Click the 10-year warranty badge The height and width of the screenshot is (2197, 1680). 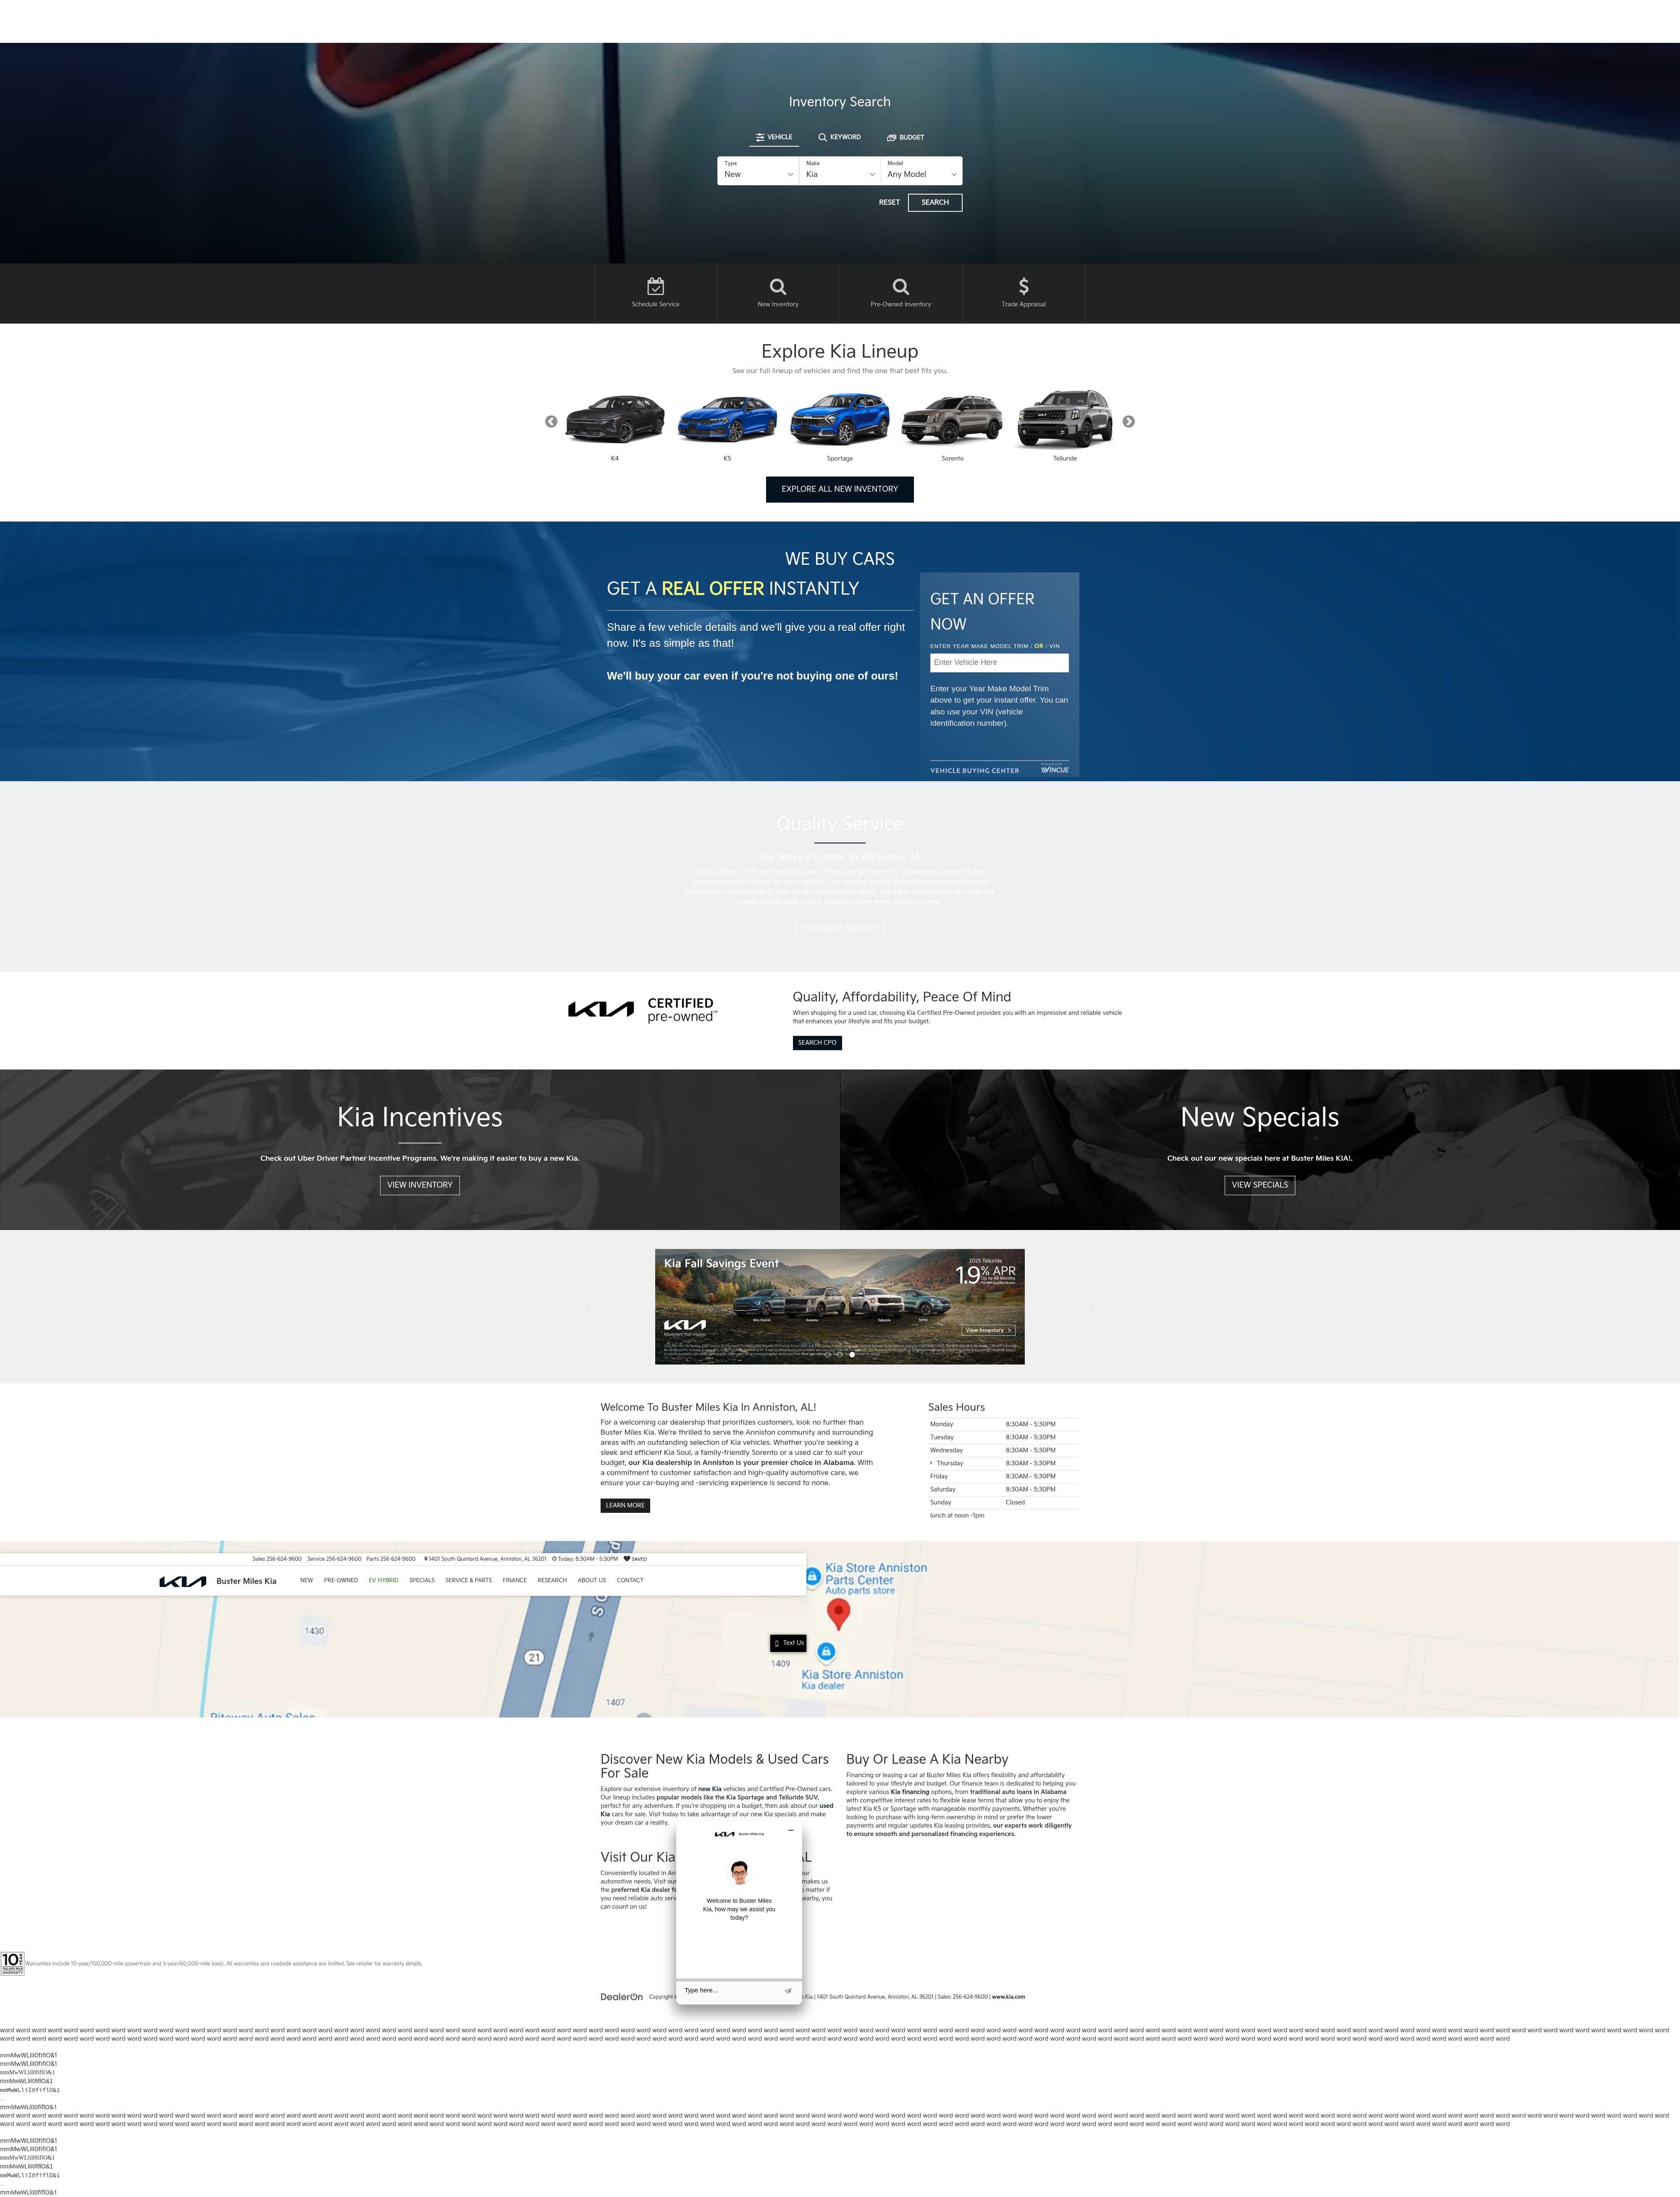tap(12, 1963)
